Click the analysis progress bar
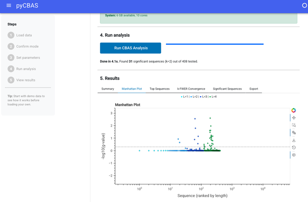Viewport: 308px width, 202px height. click(215, 44)
